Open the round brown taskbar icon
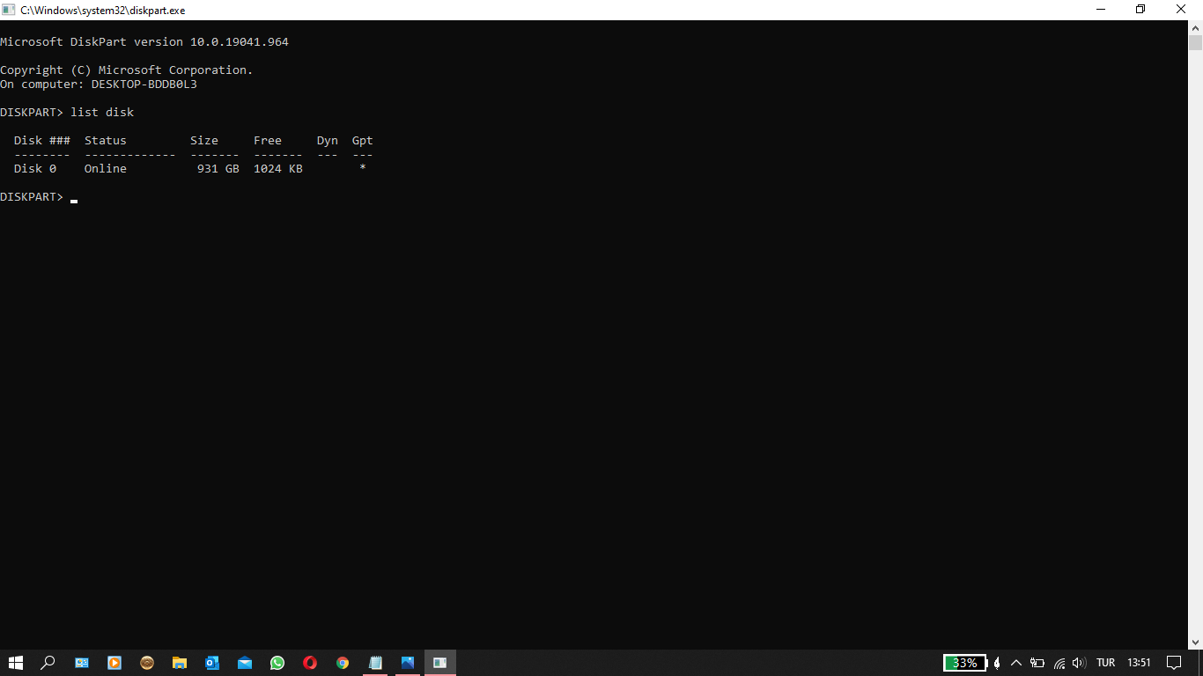1203x676 pixels. (147, 663)
